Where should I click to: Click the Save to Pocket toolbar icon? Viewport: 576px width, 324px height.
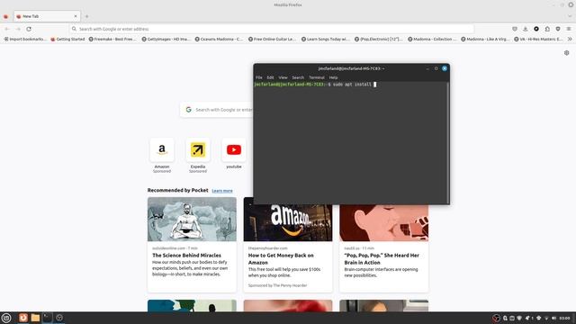(515, 29)
